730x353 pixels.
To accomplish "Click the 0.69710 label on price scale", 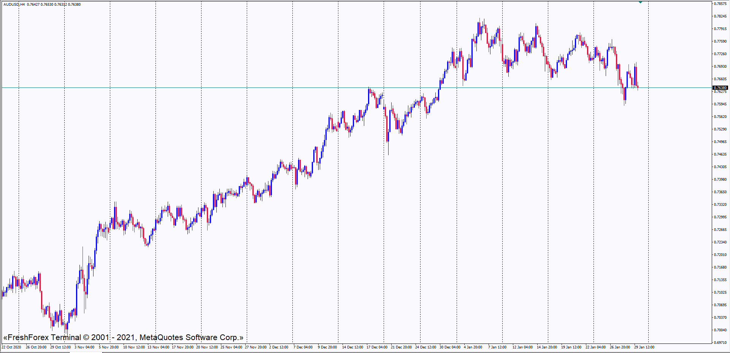I will [720, 343].
